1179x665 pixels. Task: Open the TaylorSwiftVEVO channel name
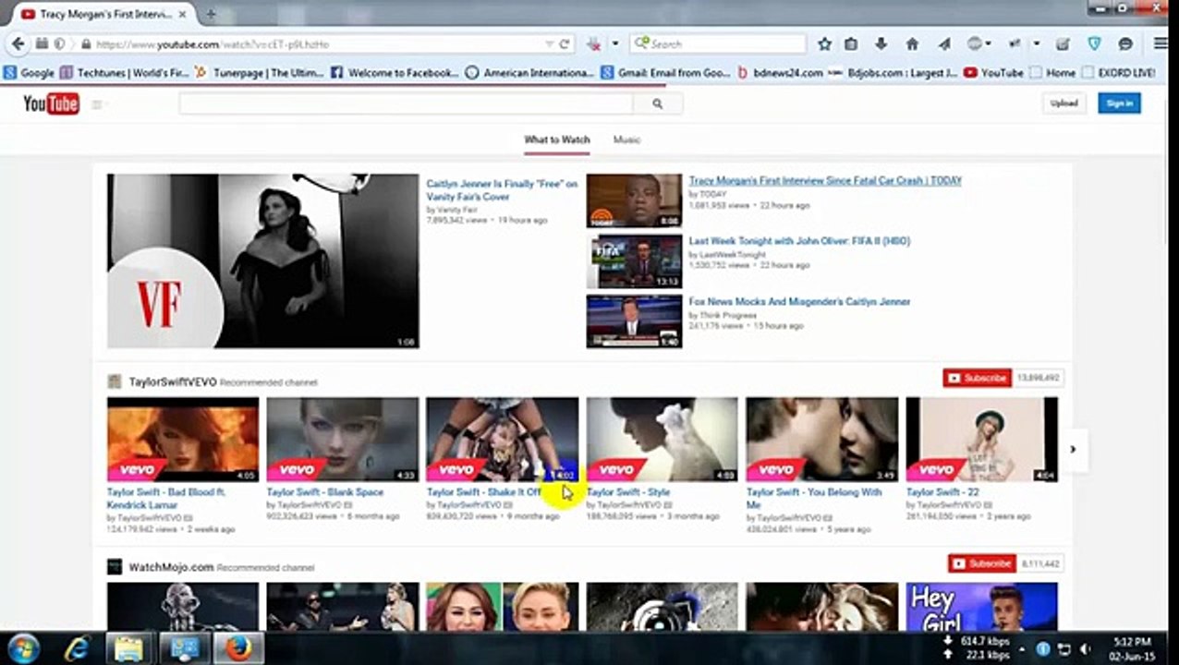(x=173, y=381)
